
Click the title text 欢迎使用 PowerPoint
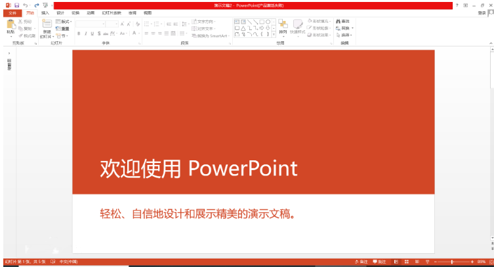pos(198,169)
